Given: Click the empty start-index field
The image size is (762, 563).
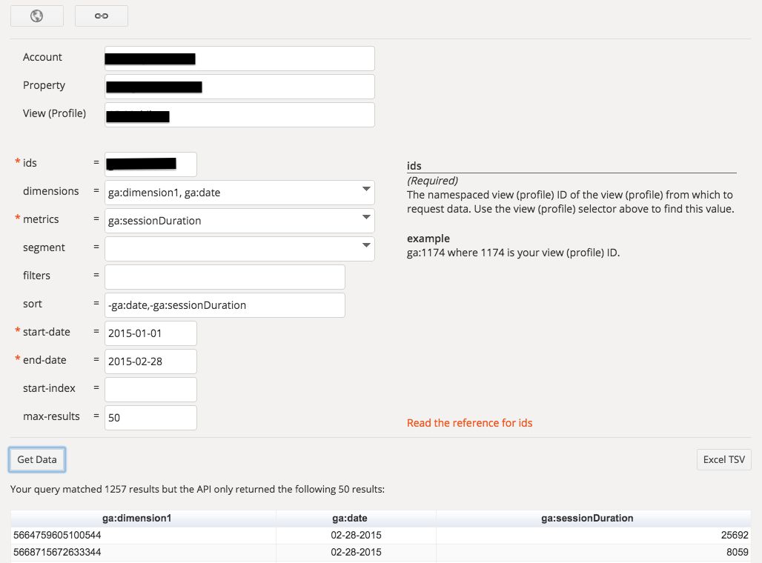Looking at the screenshot, I should pos(150,389).
